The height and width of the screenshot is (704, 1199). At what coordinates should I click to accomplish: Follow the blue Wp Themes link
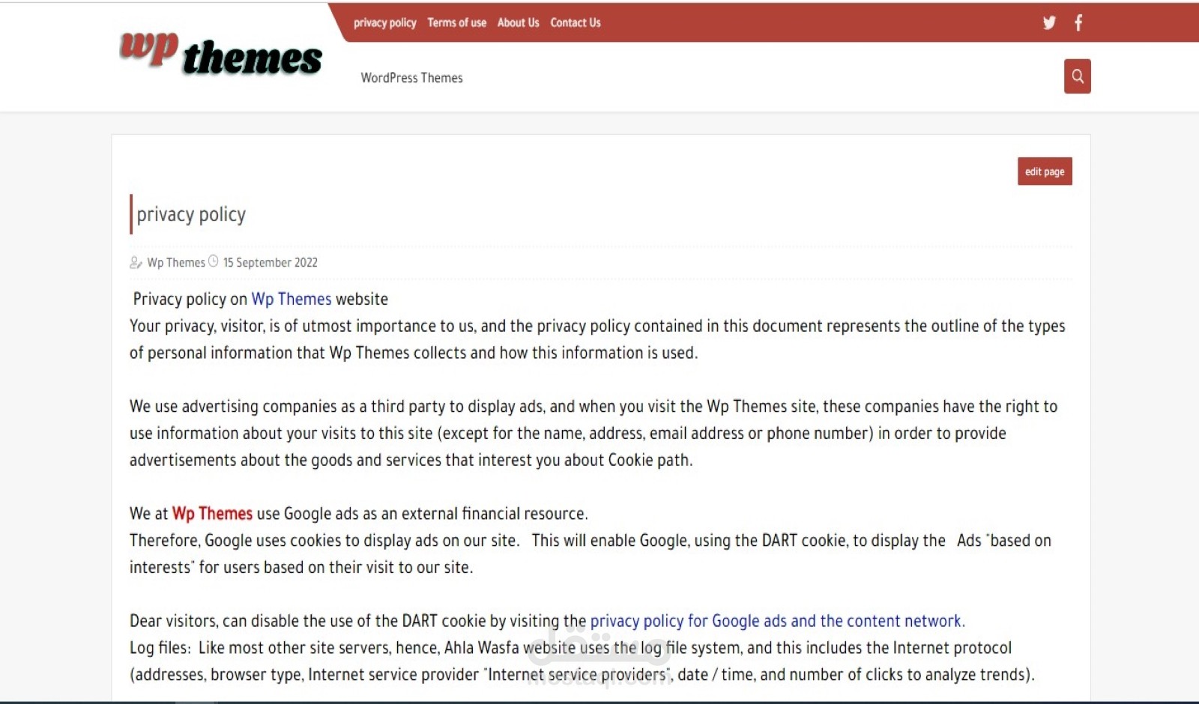click(292, 299)
